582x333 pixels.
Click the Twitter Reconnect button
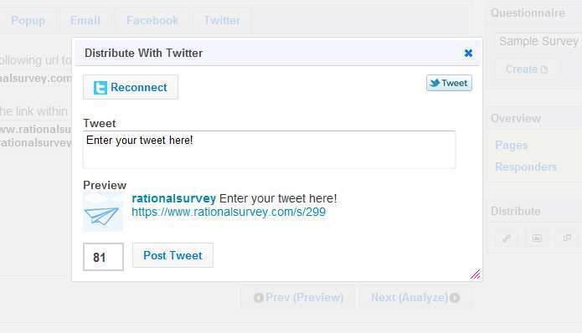pyautogui.click(x=131, y=87)
